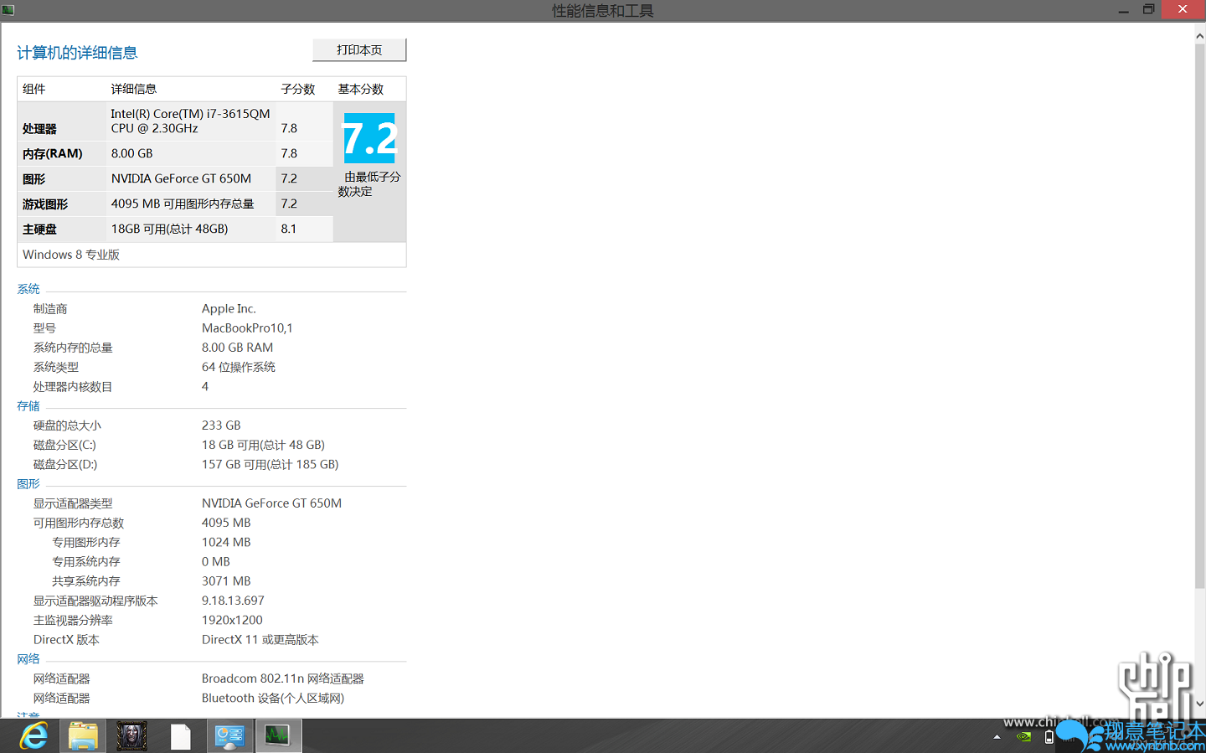Open NVIDIA tray icon
The image size is (1206, 753).
pos(1023,737)
